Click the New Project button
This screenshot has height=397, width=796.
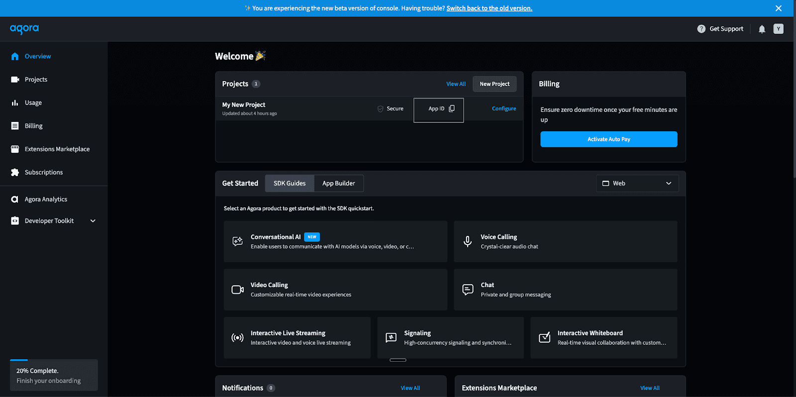(x=494, y=84)
